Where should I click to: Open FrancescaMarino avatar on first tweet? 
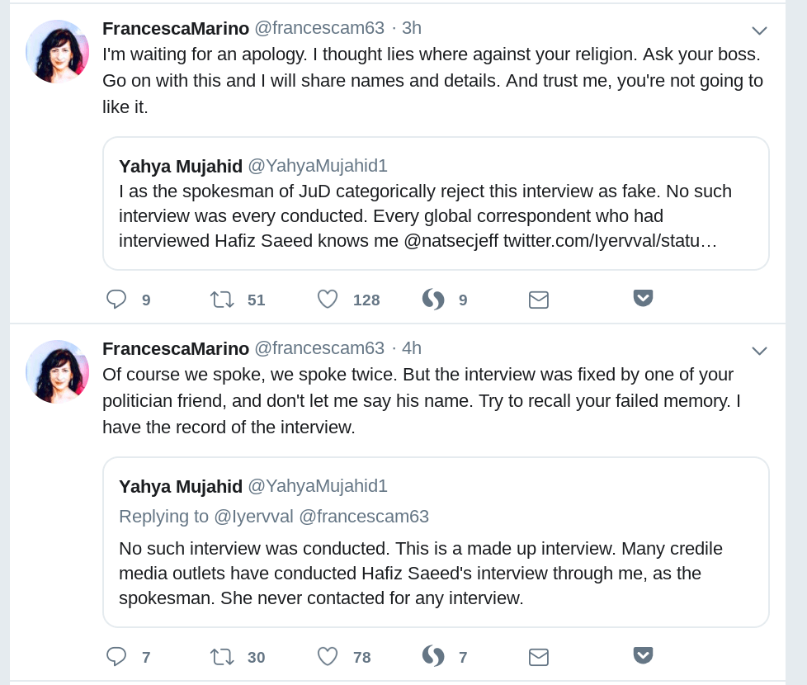58,51
